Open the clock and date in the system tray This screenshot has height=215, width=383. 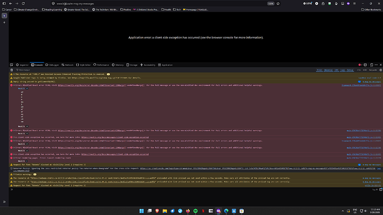click(x=375, y=211)
